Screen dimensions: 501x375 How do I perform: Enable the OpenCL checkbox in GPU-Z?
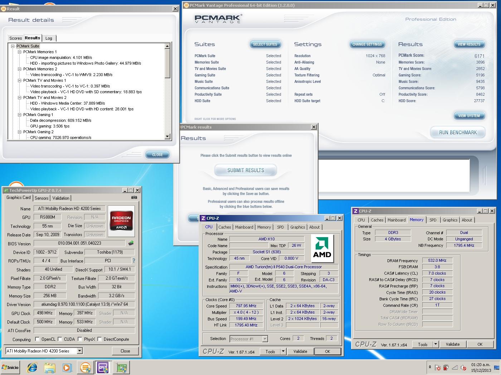(x=37, y=339)
